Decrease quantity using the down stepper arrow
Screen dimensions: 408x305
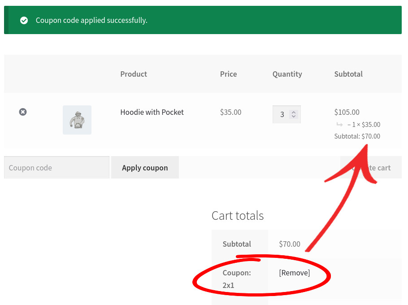pyautogui.click(x=294, y=117)
